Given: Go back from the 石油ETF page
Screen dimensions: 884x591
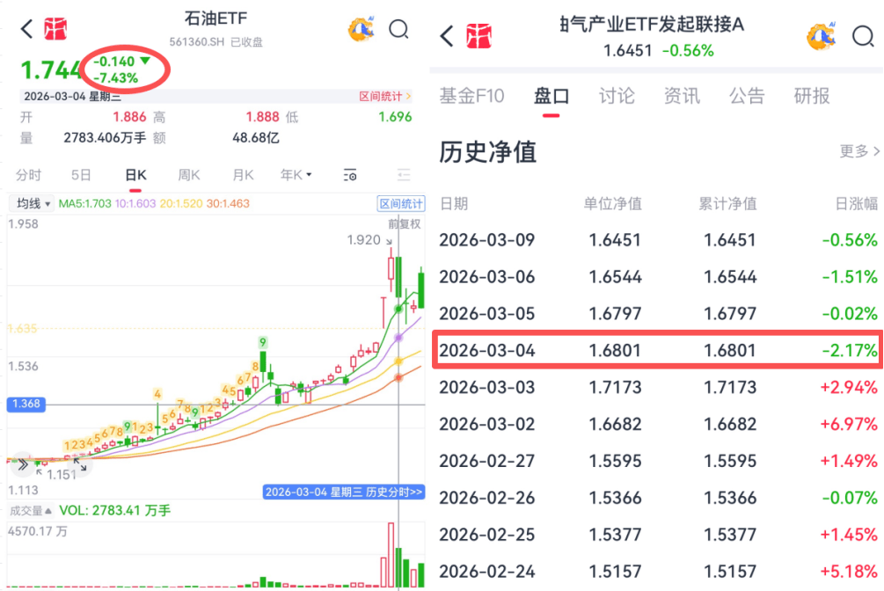Looking at the screenshot, I should coord(26,30).
